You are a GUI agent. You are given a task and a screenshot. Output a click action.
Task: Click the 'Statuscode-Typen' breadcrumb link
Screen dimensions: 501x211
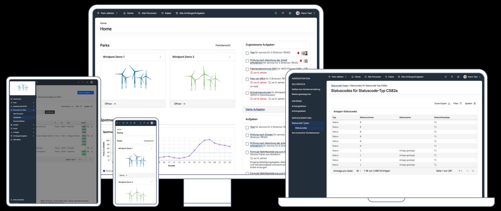point(340,86)
